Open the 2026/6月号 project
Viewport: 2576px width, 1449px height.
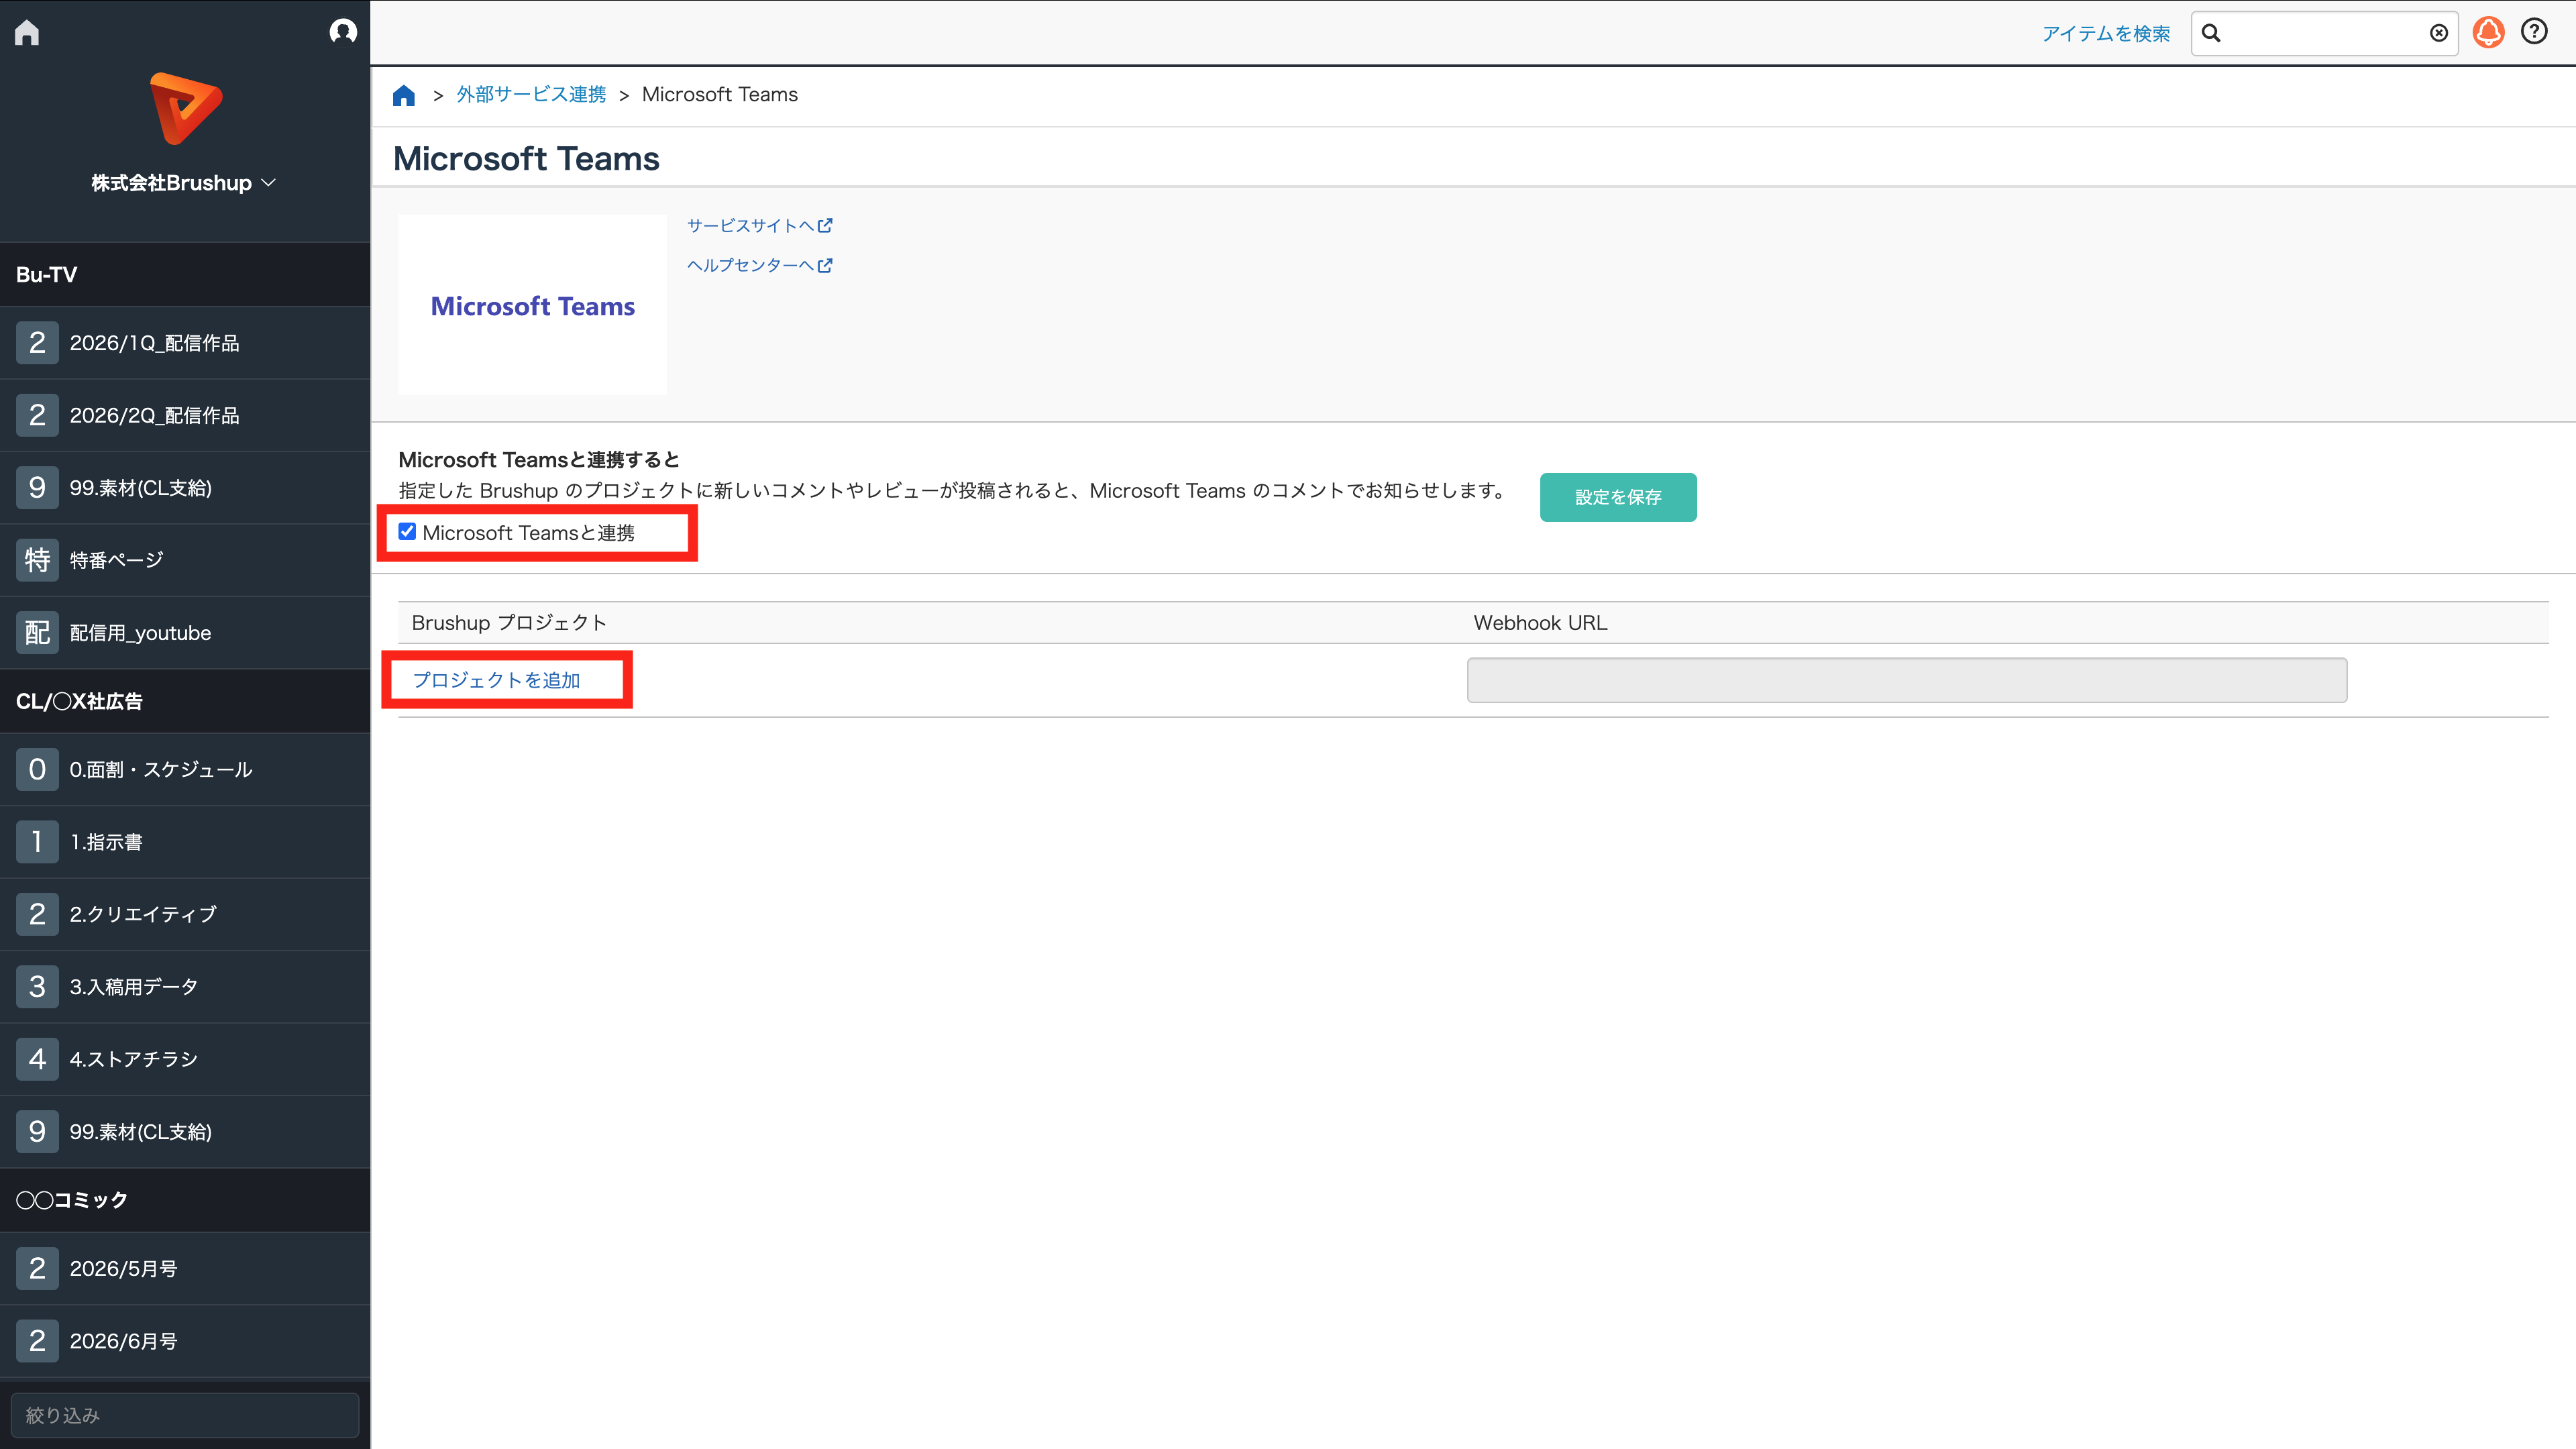coord(185,1341)
